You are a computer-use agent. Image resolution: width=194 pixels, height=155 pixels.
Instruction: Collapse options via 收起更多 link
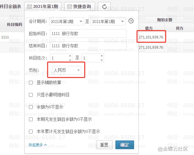[x=38, y=145]
